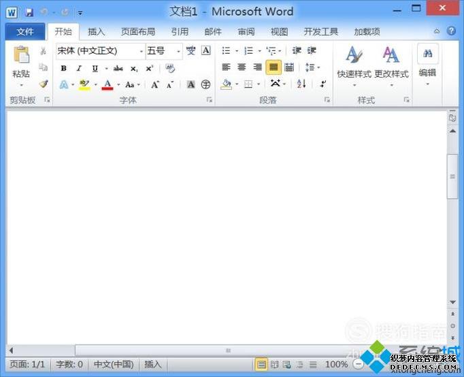Apply Subscript formatting
This screenshot has height=377, width=464.
[134, 69]
